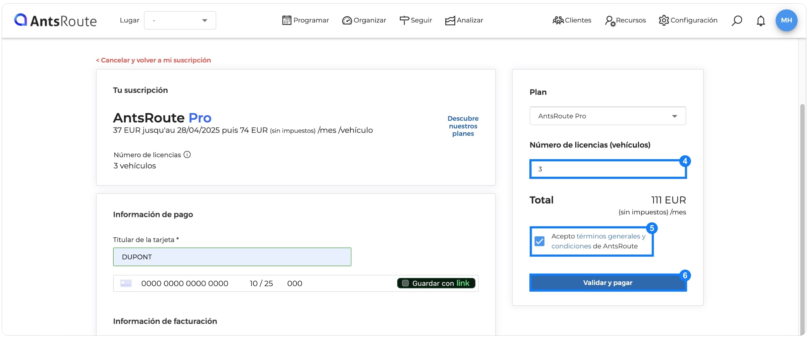Click the 'Información de facturación' heading
The image size is (808, 339).
click(x=165, y=321)
